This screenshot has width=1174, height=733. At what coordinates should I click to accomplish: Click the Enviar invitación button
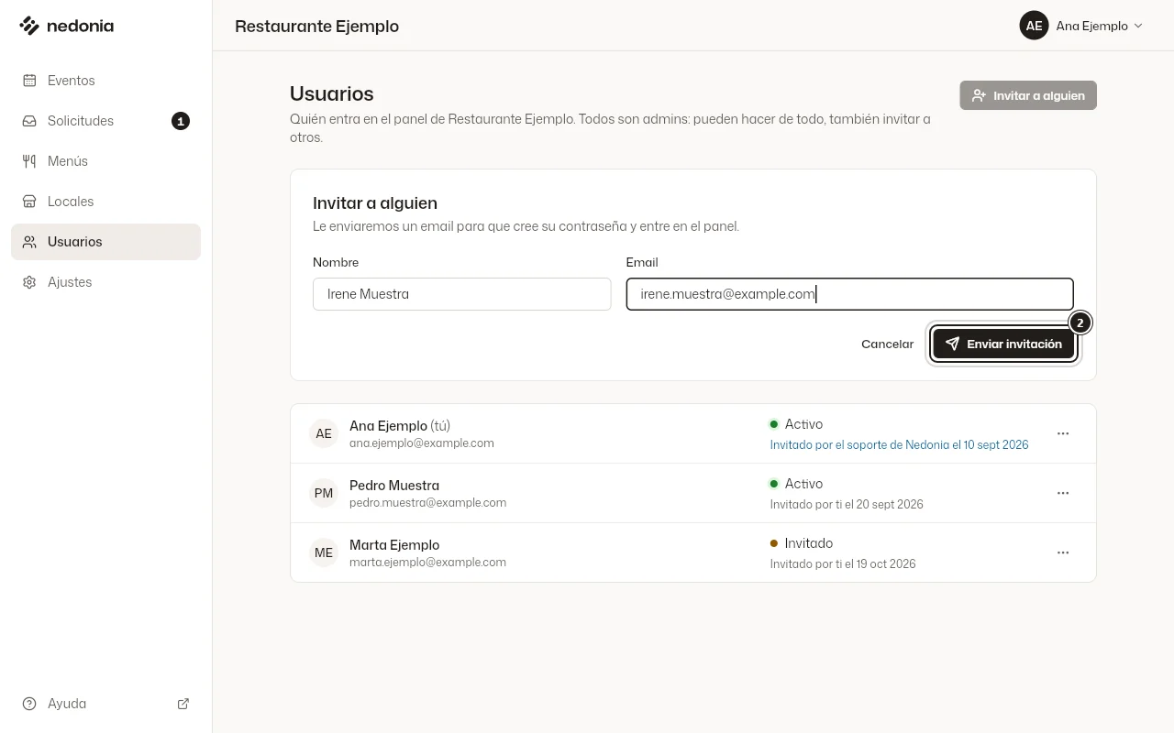pos(1003,344)
